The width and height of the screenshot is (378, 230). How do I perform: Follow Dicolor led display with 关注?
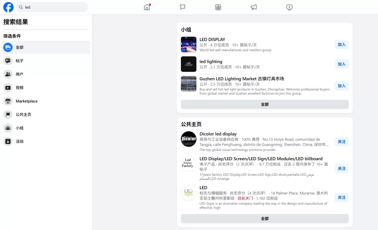click(x=341, y=142)
